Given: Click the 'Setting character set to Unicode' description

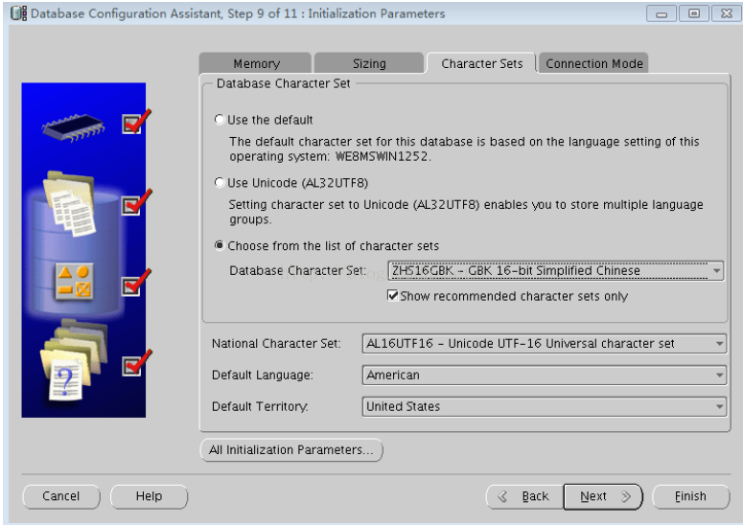Looking at the screenshot, I should [466, 212].
